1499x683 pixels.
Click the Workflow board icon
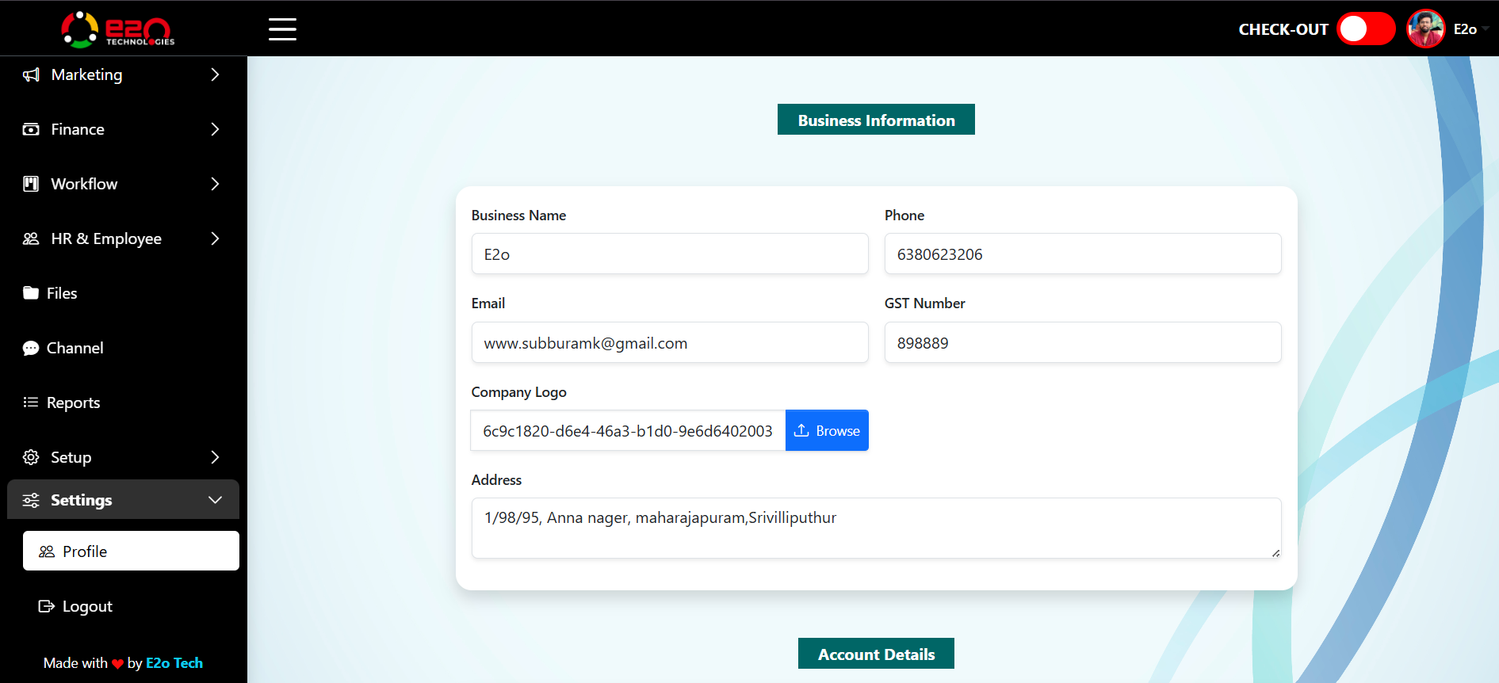pyautogui.click(x=31, y=184)
